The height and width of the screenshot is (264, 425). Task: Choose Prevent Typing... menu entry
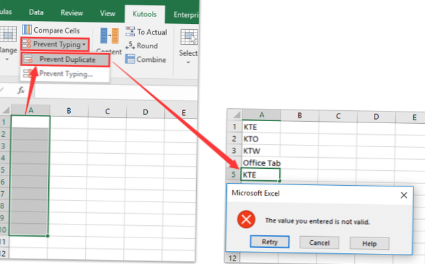coord(65,73)
